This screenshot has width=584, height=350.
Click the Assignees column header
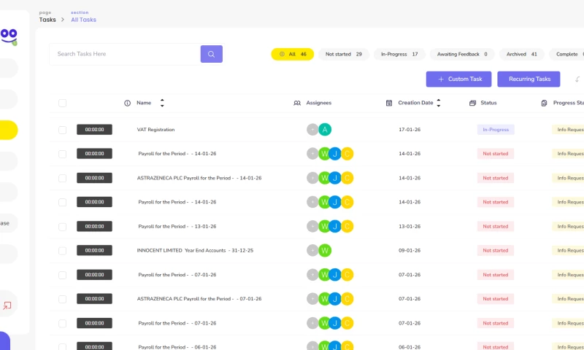[x=319, y=103]
